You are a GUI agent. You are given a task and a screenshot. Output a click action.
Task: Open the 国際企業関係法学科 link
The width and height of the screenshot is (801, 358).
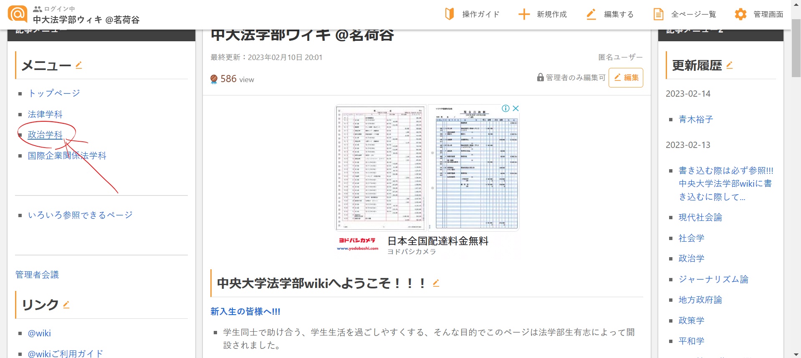(67, 155)
